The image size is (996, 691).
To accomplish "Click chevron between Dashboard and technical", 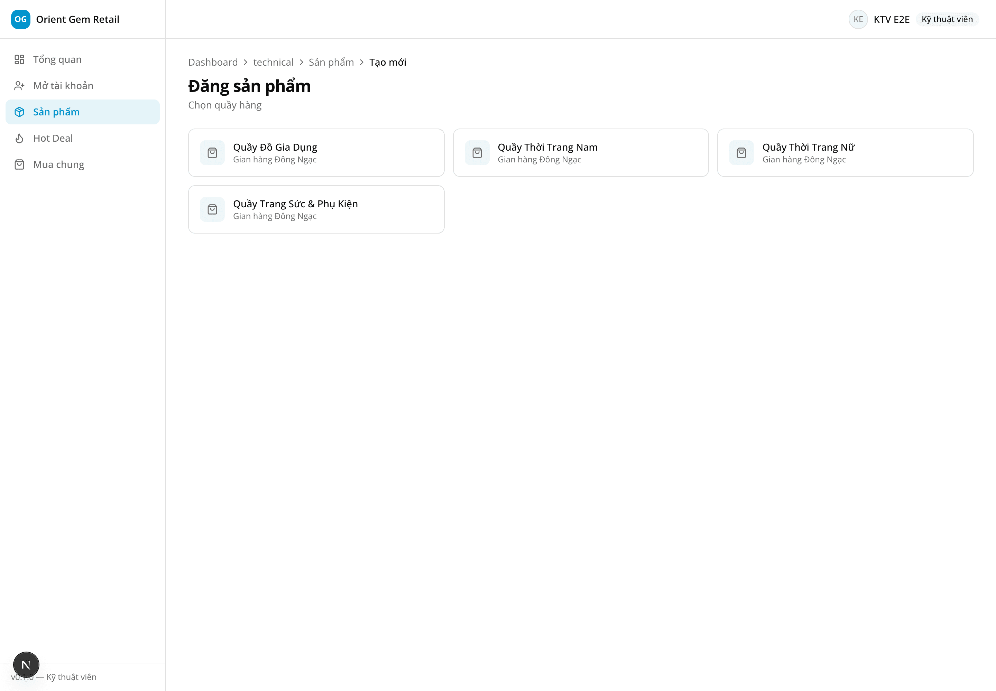I will pos(245,62).
